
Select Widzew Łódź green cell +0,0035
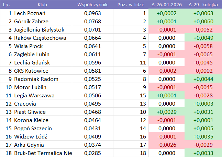203,137
